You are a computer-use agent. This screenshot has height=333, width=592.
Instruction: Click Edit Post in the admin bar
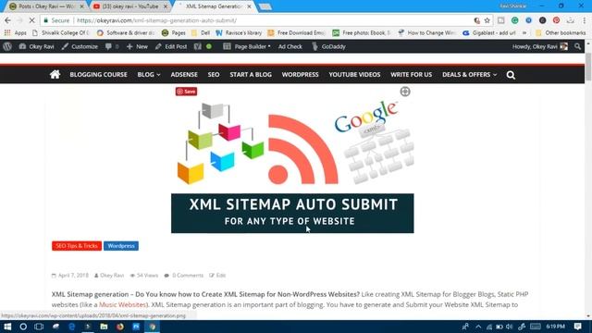pos(171,46)
